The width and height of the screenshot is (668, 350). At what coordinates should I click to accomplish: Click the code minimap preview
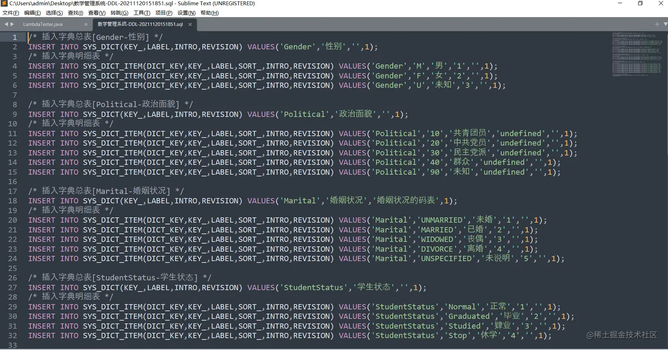pyautogui.click(x=637, y=54)
